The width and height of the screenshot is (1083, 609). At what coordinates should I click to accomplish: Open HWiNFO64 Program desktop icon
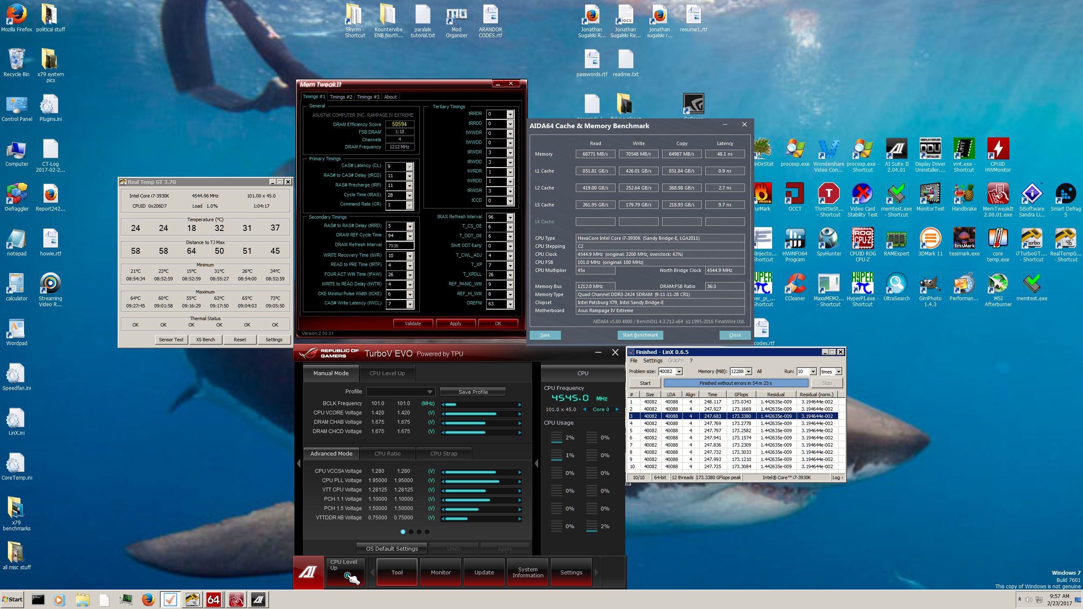point(794,245)
